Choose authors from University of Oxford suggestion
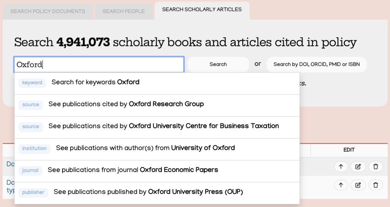Screen dimensions: 390x207 point(157,149)
